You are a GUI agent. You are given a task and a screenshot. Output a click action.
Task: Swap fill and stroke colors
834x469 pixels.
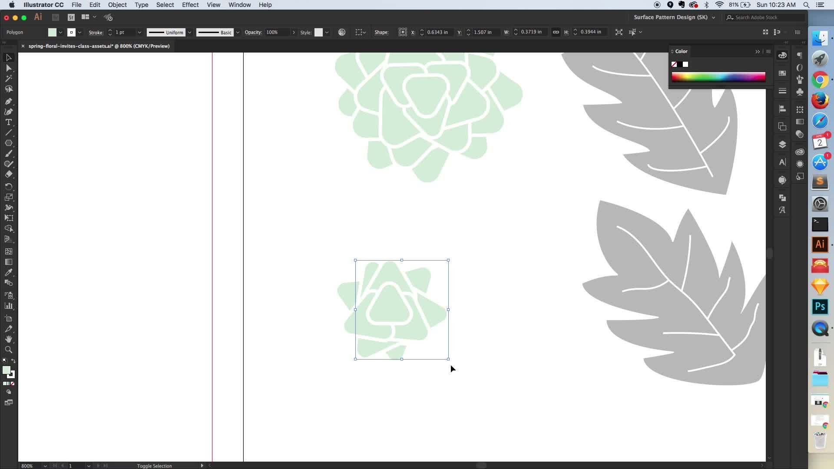[x=13, y=361]
